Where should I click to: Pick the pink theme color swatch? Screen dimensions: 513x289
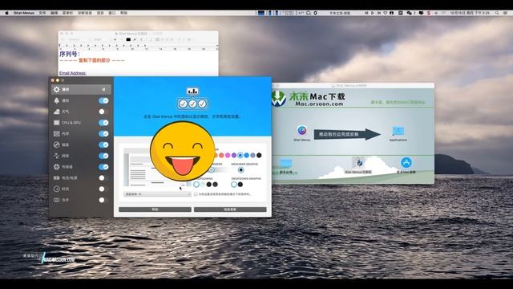point(228,155)
